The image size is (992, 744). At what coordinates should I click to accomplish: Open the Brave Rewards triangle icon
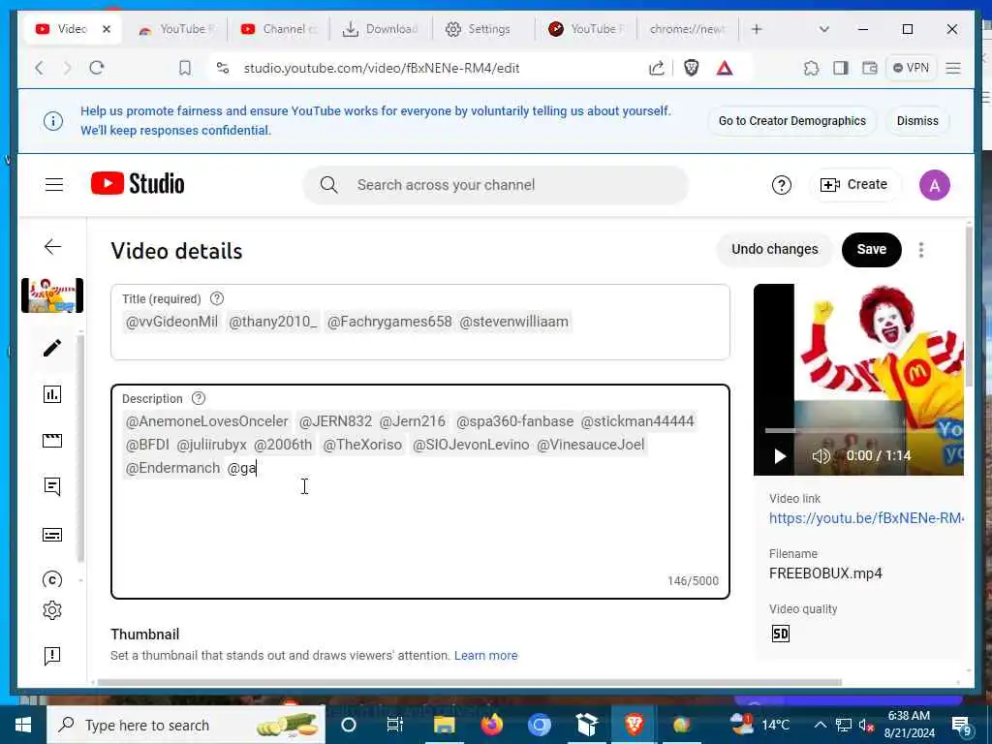click(x=725, y=68)
